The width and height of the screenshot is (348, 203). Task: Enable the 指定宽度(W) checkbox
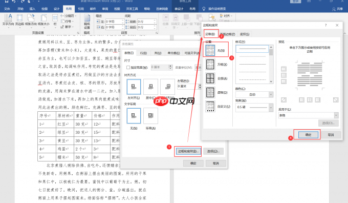tap(128, 67)
